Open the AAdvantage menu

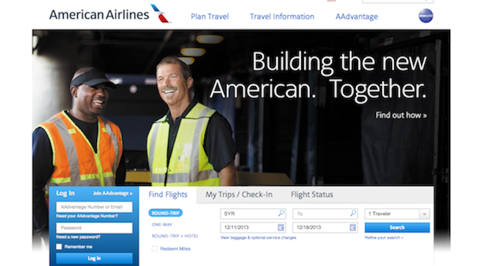point(357,17)
